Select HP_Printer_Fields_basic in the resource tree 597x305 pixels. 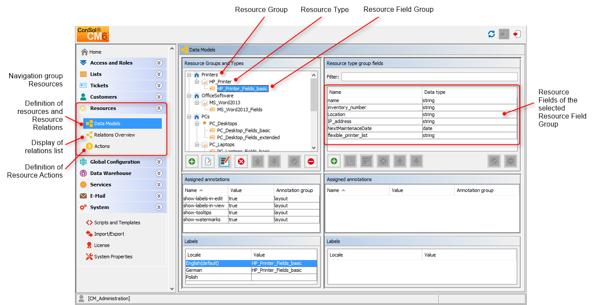242,89
